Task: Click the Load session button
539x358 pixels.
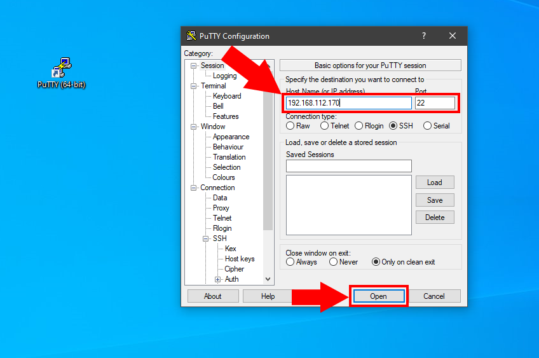Action: 435,182
